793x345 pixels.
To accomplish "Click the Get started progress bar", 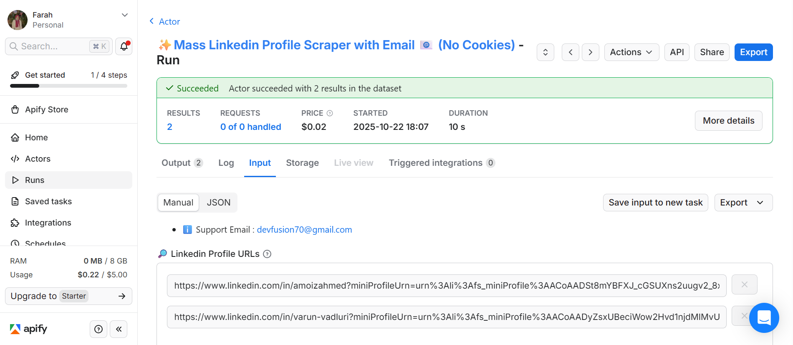I will pyautogui.click(x=68, y=86).
